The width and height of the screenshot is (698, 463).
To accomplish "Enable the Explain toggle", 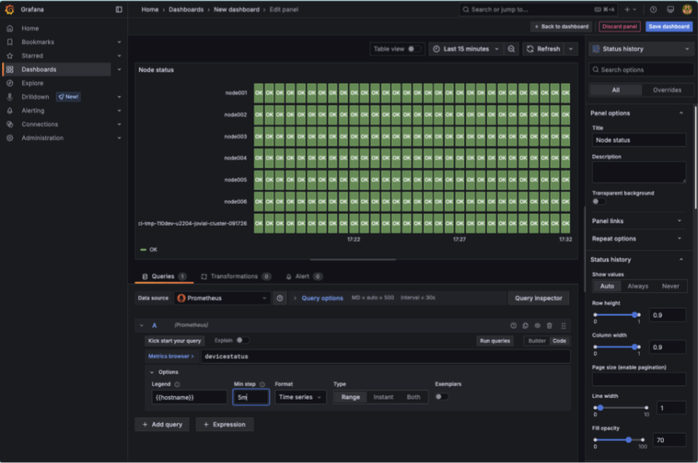I will [x=242, y=340].
